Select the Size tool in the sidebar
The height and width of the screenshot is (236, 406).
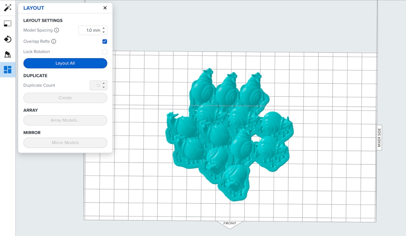8,23
